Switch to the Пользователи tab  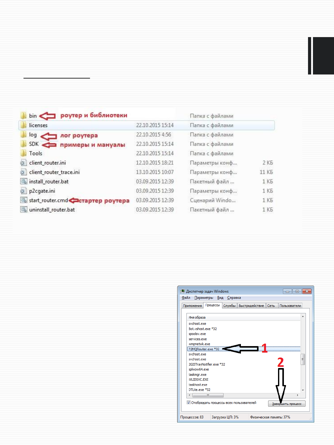point(290,306)
